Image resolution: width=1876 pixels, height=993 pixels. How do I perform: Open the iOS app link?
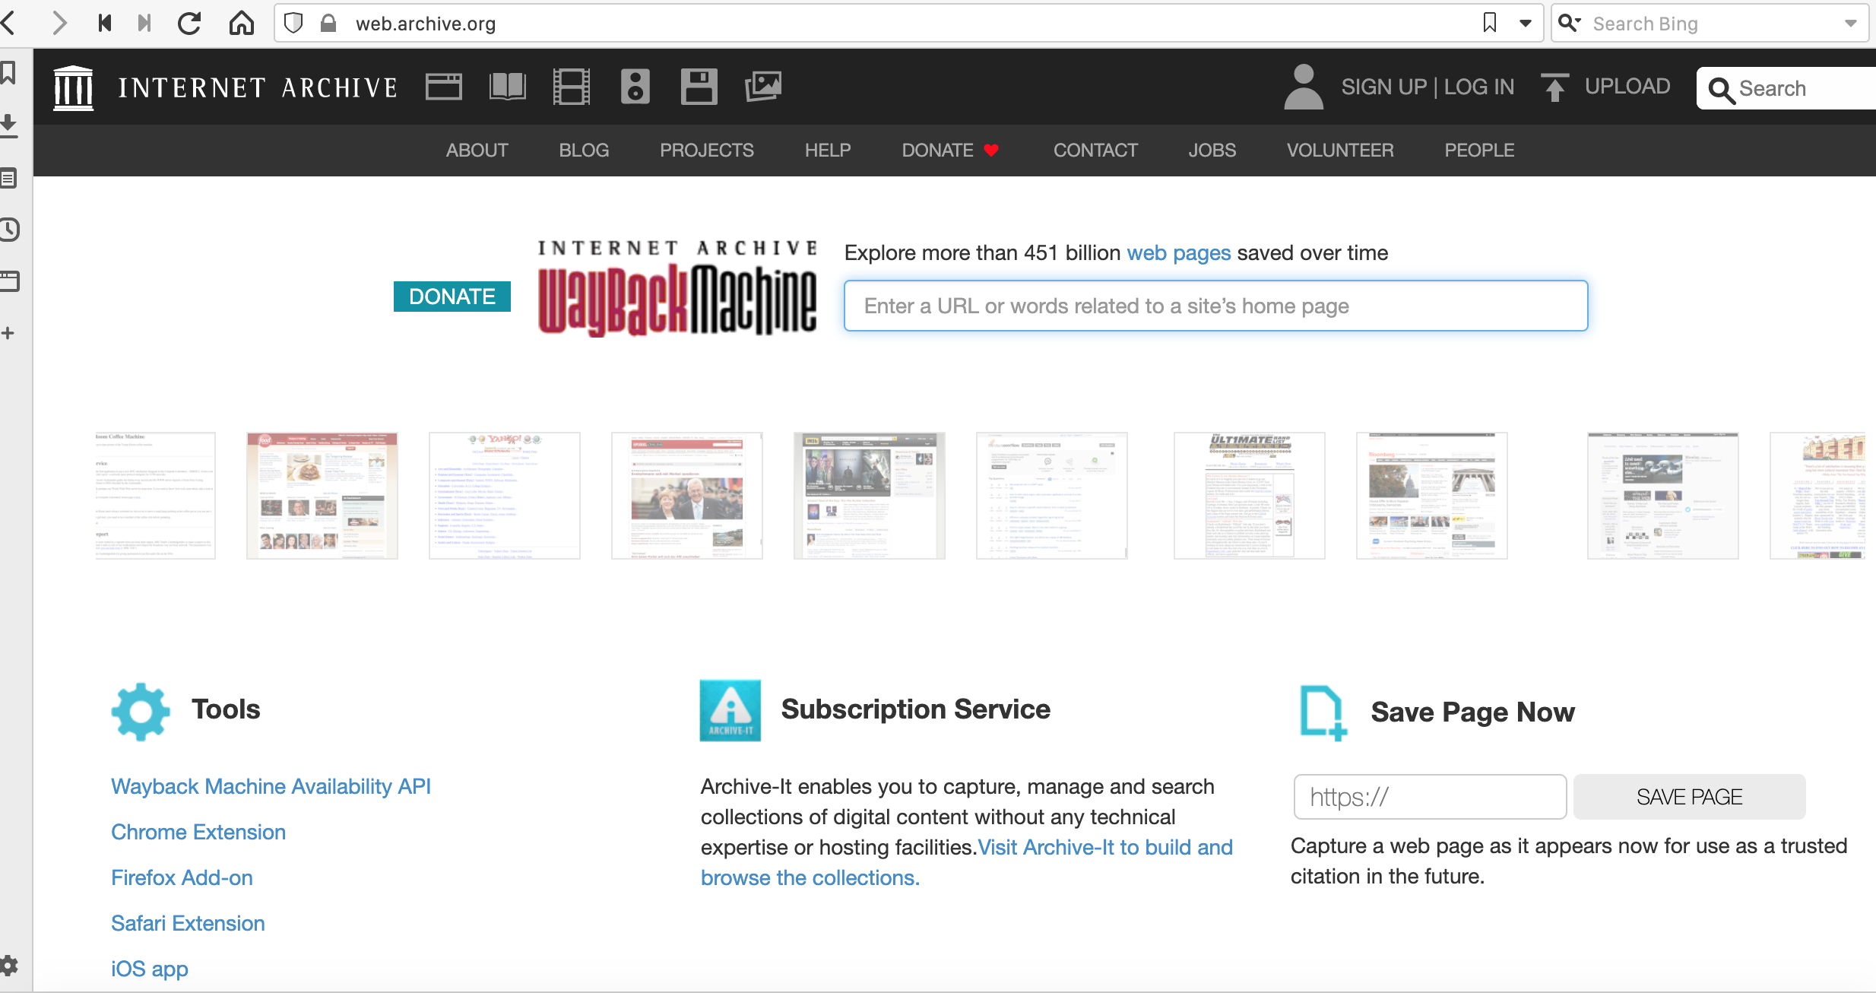point(150,969)
